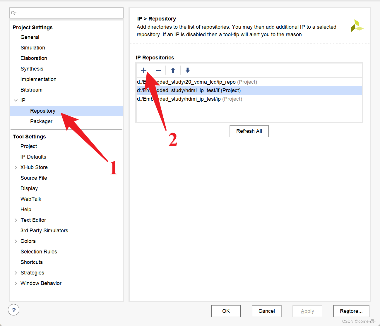This screenshot has height=326, width=380.
Task: Collapse the IP tree node
Action: [16, 100]
